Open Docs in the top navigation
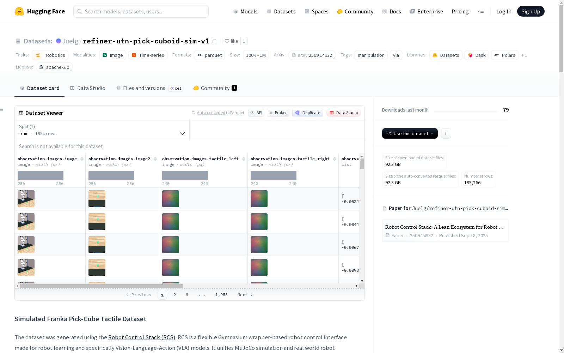The height and width of the screenshot is (353, 564). click(x=392, y=11)
